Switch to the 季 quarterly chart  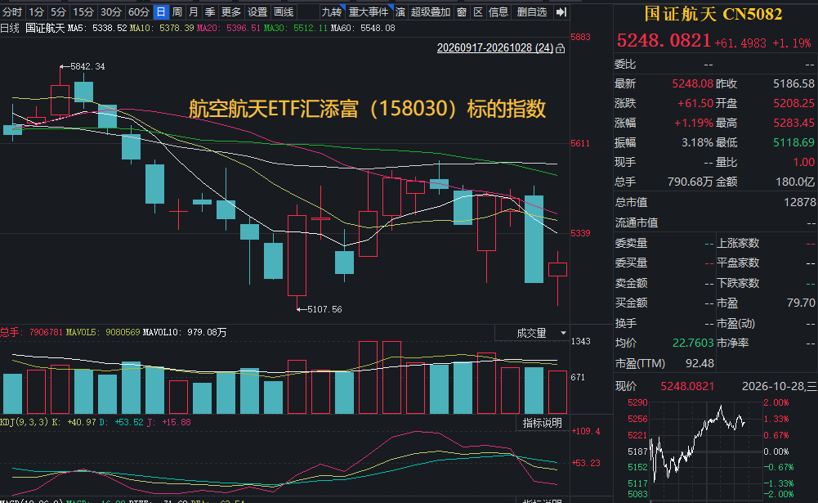pos(210,12)
